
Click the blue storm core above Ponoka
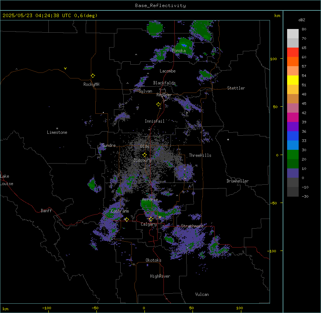[184, 45]
